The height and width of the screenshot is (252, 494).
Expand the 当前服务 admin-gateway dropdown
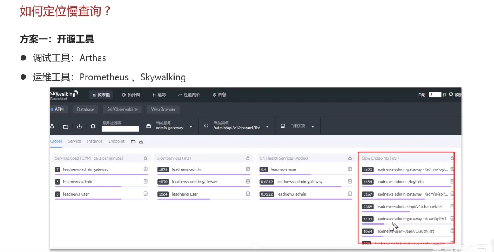click(190, 126)
